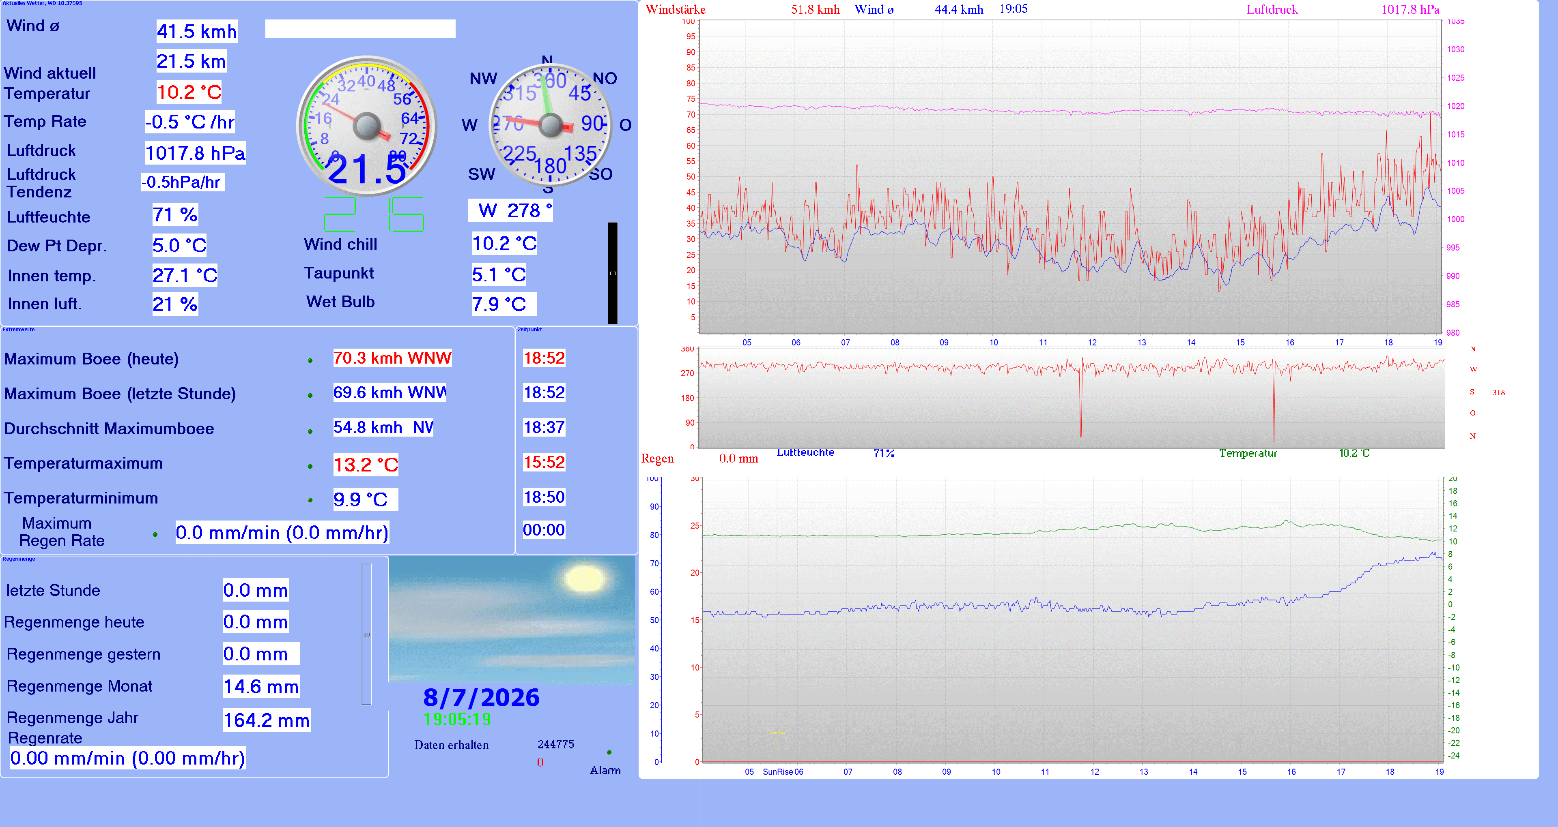Image resolution: width=1558 pixels, height=827 pixels.
Task: Click the green dot beside Maximum Boee (letzte Stunde)
Action: click(310, 395)
